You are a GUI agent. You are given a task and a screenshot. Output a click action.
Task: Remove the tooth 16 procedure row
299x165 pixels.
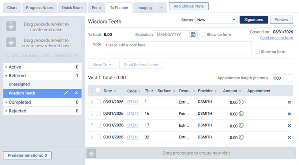289,114
